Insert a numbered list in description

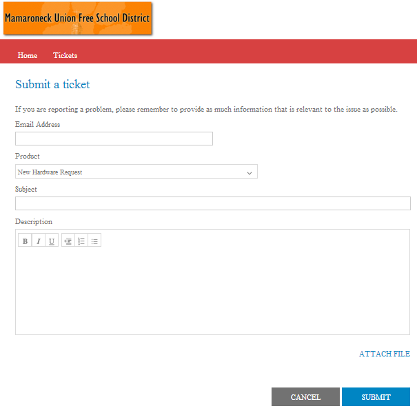pyautogui.click(x=81, y=241)
